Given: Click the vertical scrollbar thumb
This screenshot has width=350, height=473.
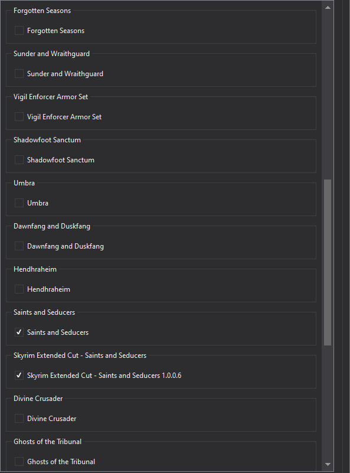Looking at the screenshot, I should pos(328,262).
